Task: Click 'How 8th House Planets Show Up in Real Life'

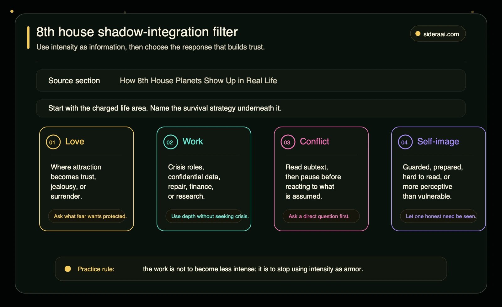Action: coord(198,81)
